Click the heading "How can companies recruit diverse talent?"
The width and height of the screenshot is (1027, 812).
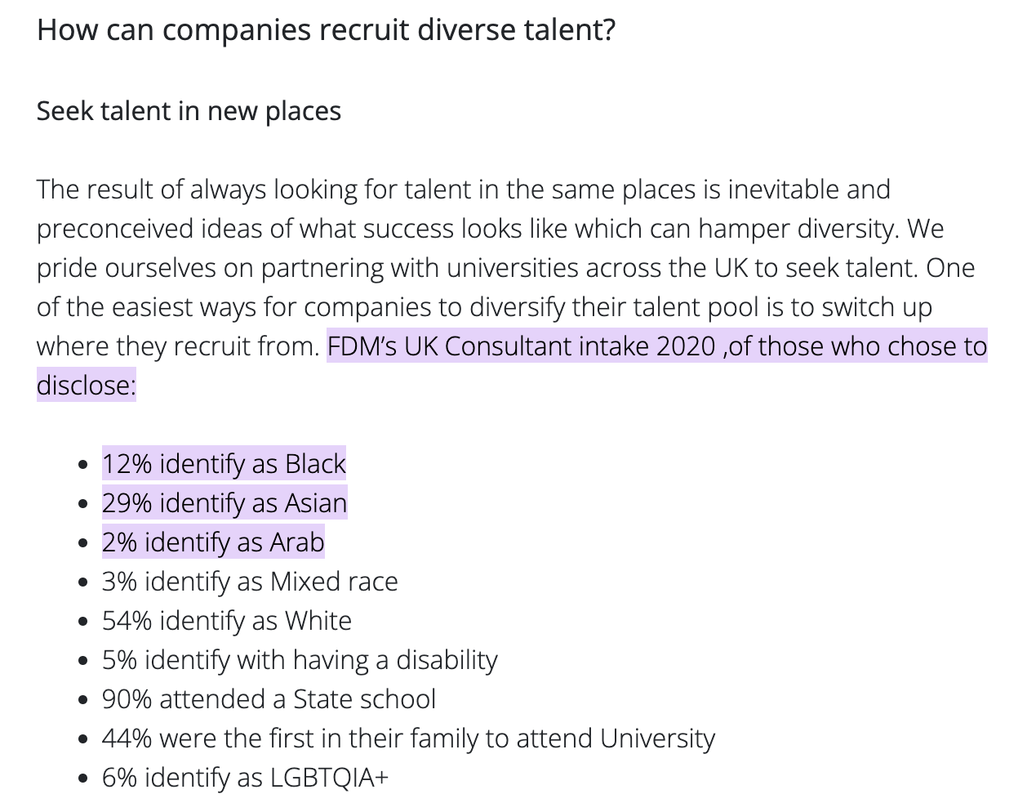(326, 30)
